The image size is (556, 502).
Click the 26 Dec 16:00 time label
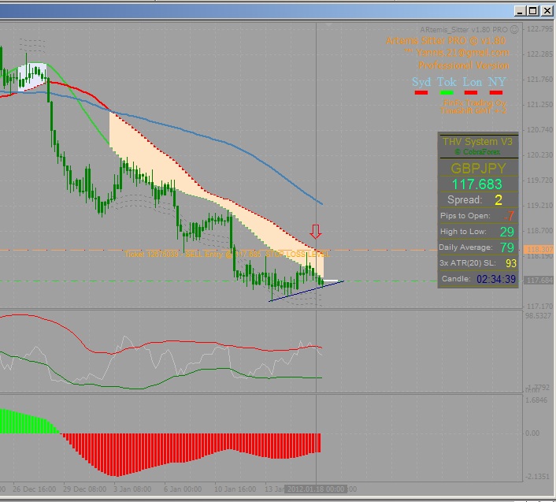34,489
